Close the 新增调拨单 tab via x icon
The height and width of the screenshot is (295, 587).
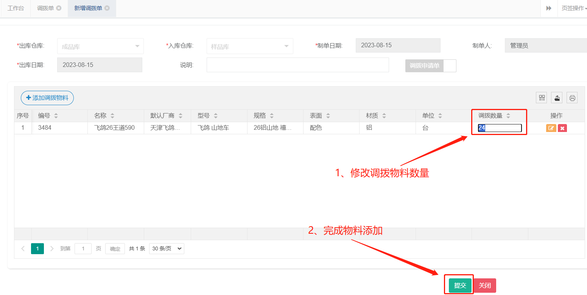click(x=107, y=8)
